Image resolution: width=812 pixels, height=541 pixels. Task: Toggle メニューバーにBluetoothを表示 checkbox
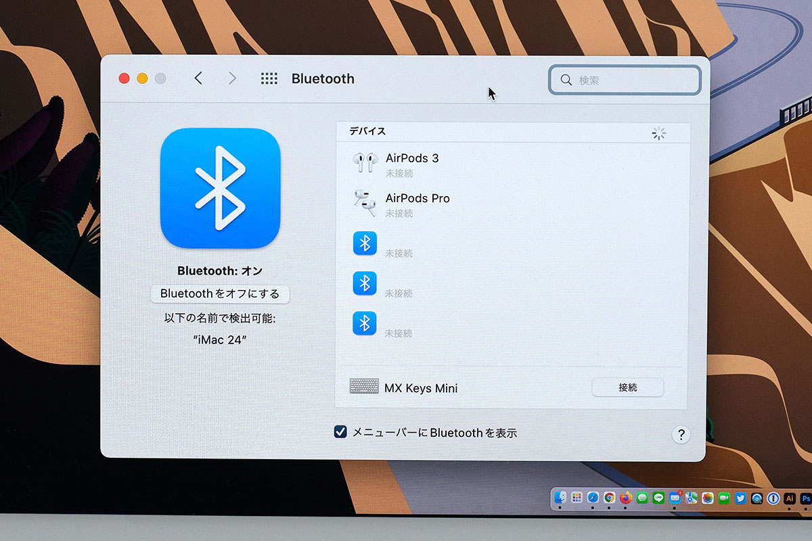point(340,432)
